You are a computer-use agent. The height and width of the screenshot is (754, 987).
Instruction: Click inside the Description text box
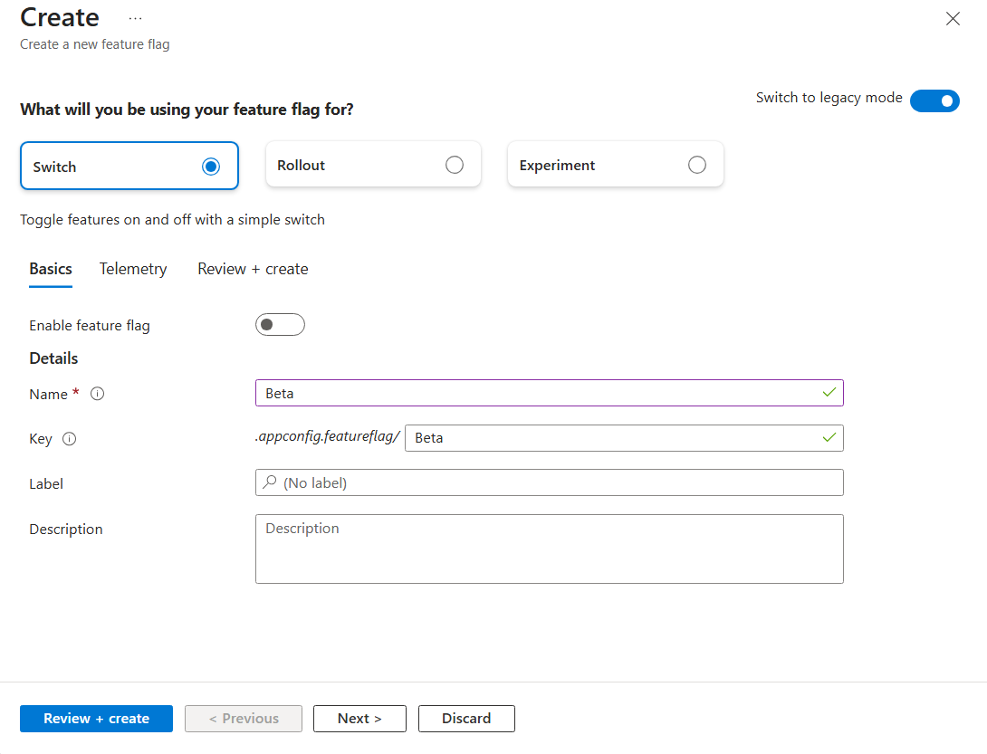(x=549, y=548)
